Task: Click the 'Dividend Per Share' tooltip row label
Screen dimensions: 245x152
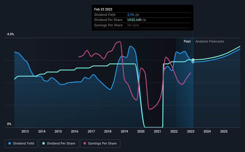Action: click(108, 20)
